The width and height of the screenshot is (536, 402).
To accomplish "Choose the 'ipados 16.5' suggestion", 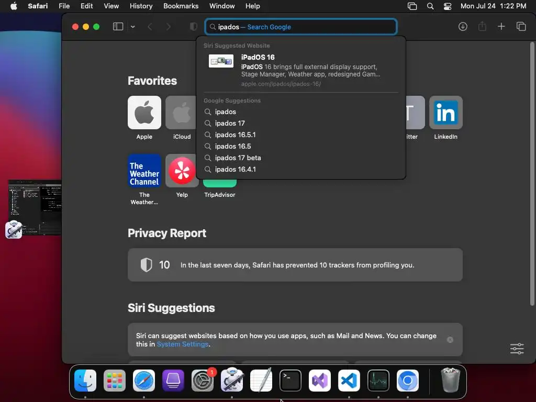I will pyautogui.click(x=301, y=147).
